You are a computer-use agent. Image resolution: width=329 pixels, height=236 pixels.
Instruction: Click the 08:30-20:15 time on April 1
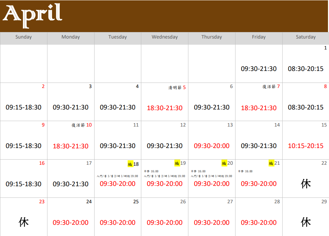[306, 69]
